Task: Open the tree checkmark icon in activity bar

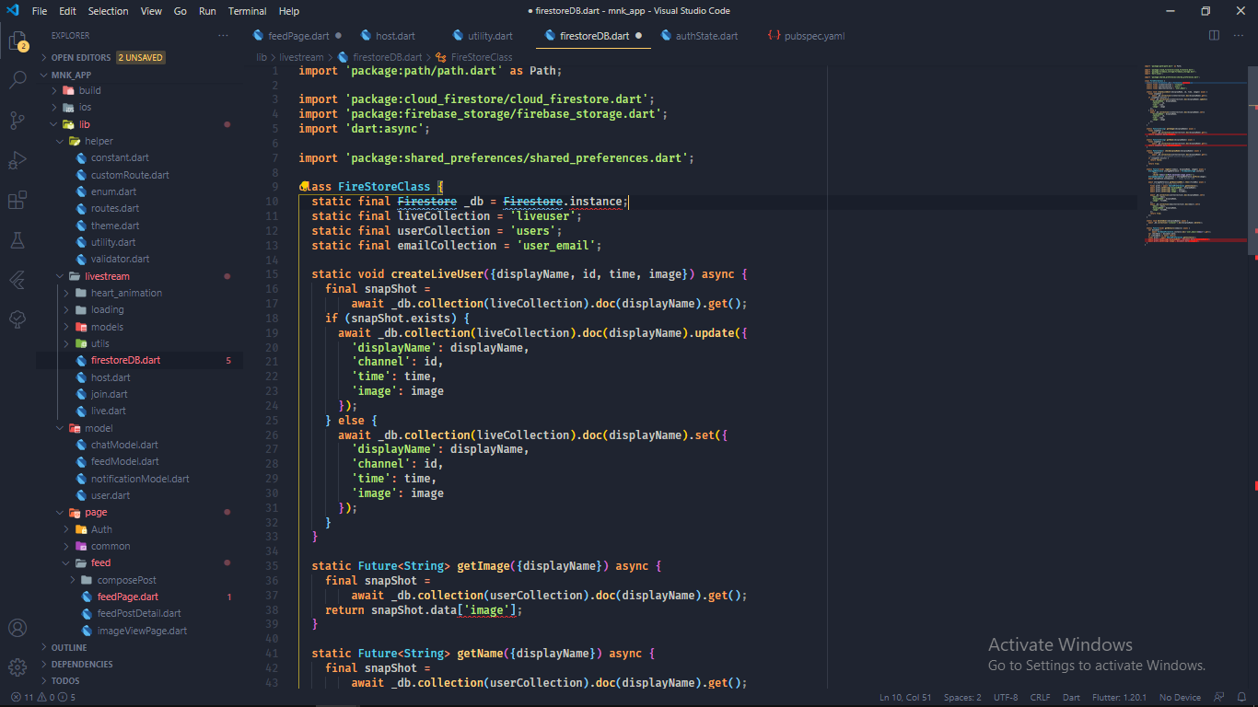Action: (17, 319)
